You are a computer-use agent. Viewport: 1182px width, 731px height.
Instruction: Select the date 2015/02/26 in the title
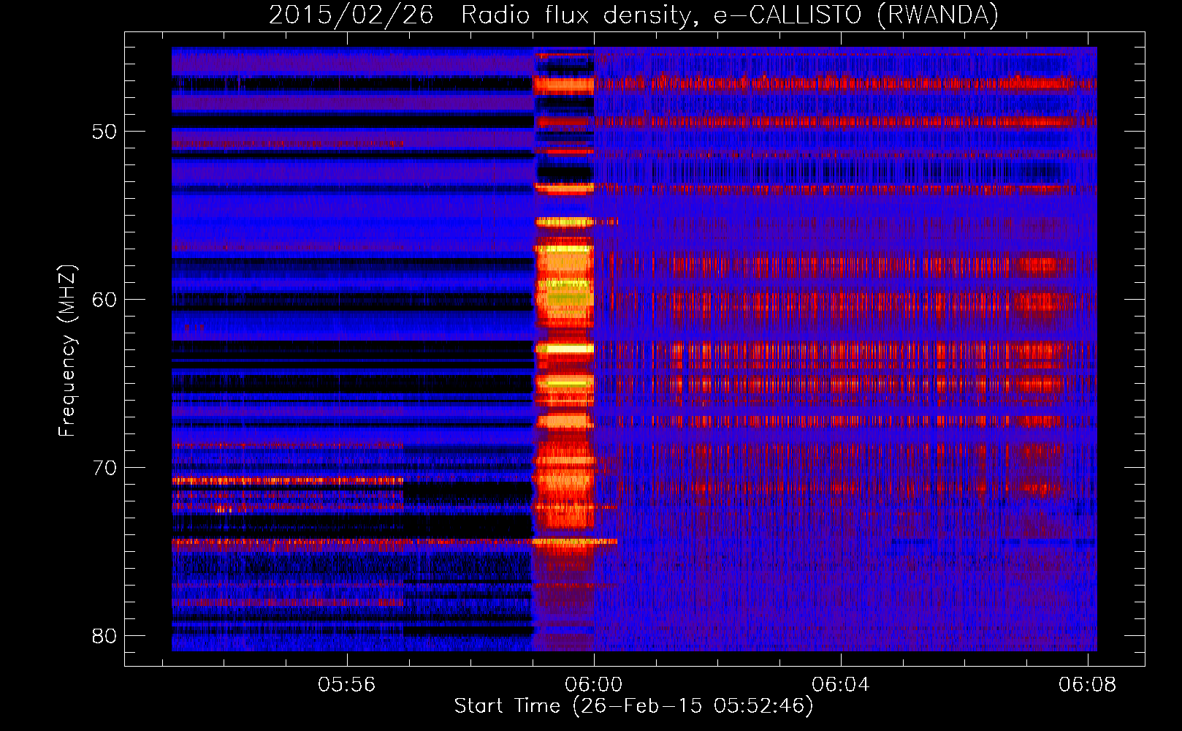[351, 15]
